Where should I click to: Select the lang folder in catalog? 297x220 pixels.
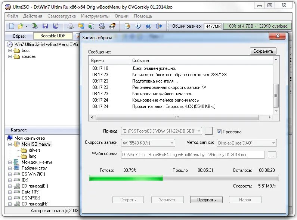[x=33, y=156]
